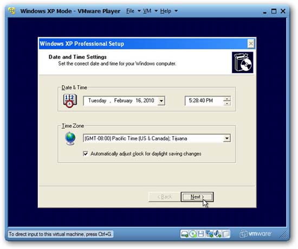
Task: Click the floppy drive status icon
Action: pos(201,234)
